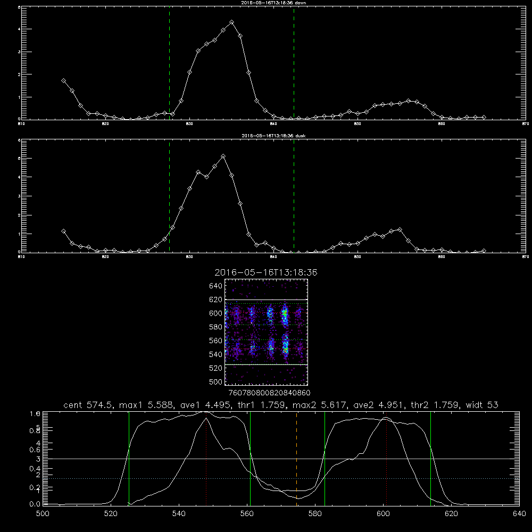Click the highest diamond marker in the dawn plot

coord(232,22)
